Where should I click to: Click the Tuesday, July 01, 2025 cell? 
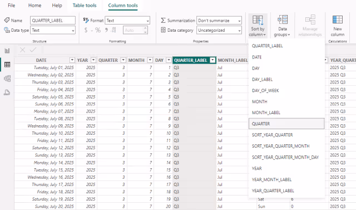pyautogui.click(x=46, y=67)
